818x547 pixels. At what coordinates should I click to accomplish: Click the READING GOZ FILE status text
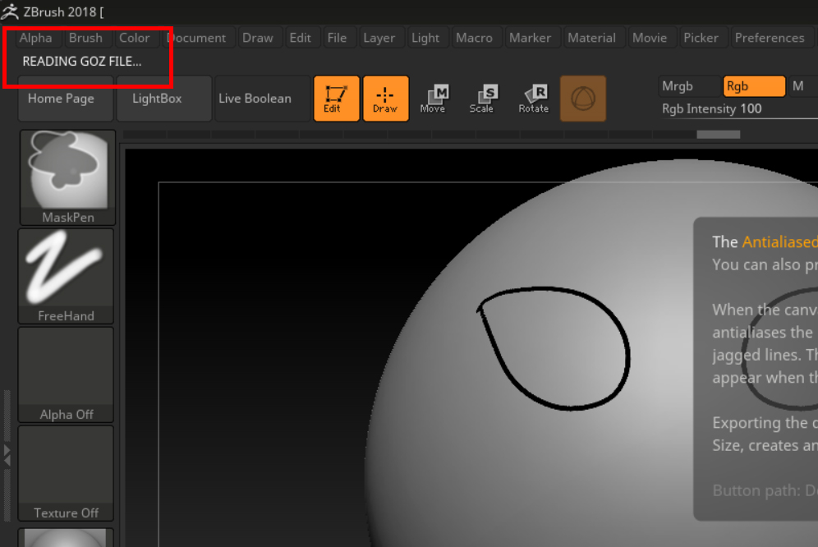pos(82,62)
